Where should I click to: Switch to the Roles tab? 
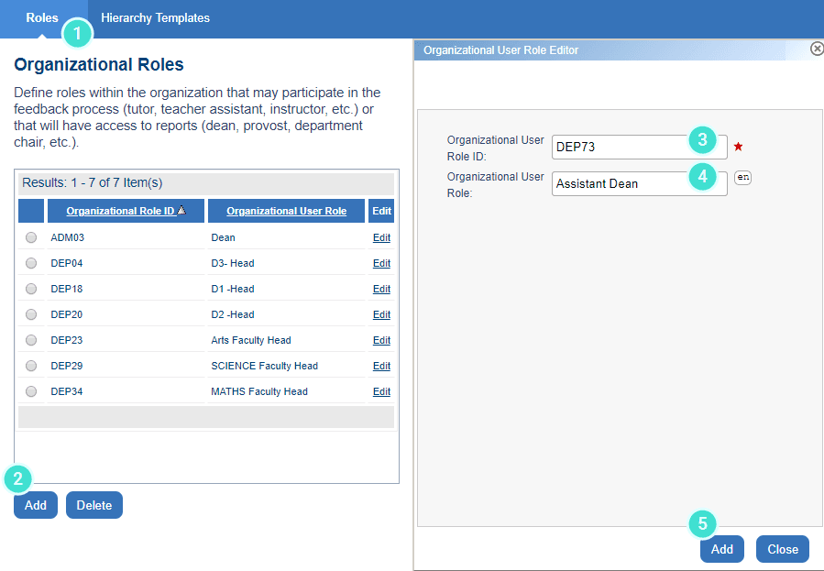click(x=42, y=17)
